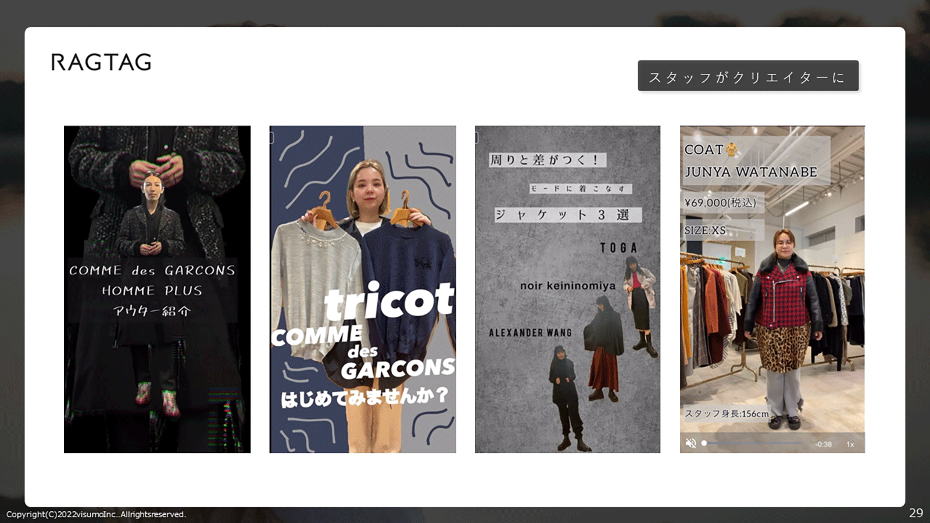Click the noir keininomiya text
The width and height of the screenshot is (930, 523).
tap(568, 286)
